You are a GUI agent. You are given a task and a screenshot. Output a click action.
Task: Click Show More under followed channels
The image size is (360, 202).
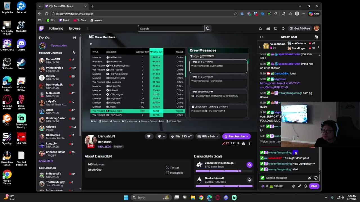46,161
